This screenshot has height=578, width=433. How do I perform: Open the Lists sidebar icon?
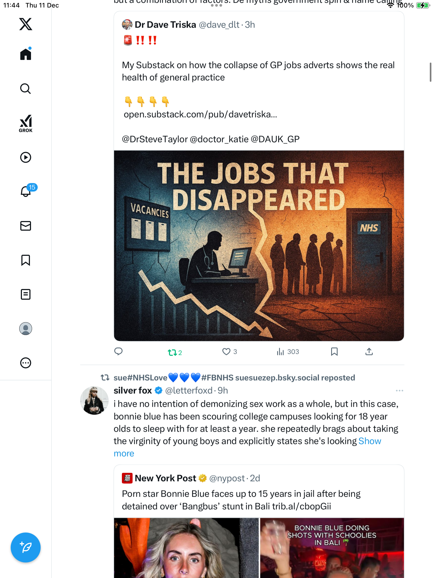[26, 294]
